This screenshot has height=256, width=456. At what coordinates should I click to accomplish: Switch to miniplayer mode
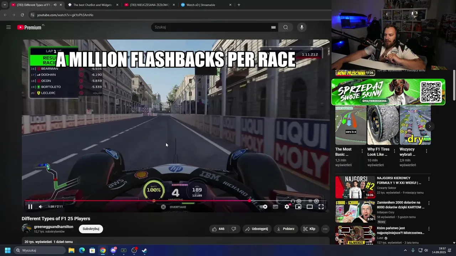coord(298,207)
